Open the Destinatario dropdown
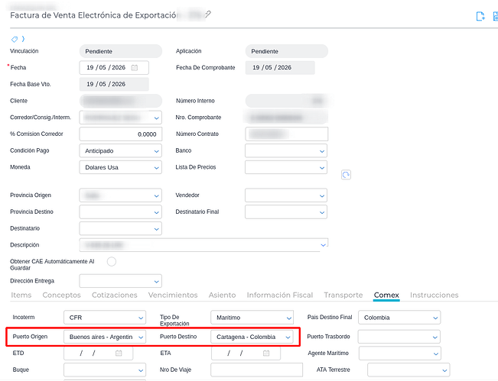 coord(120,228)
